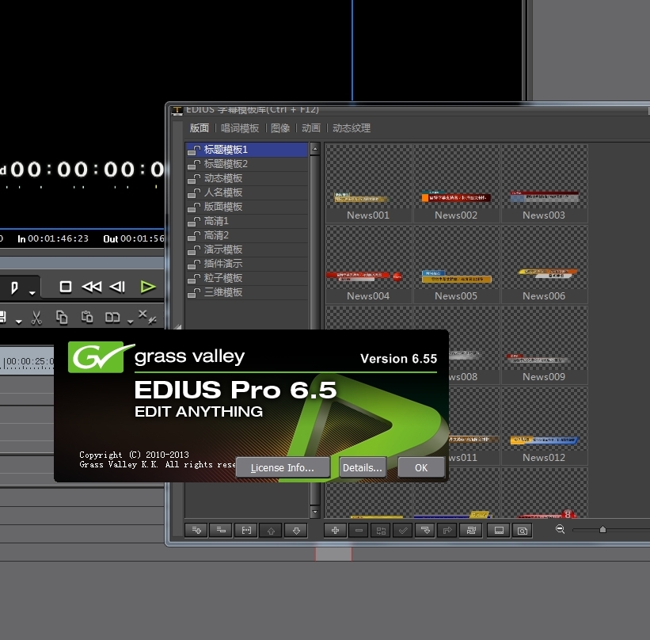Select News005 template thumbnail
The width and height of the screenshot is (650, 640).
coord(456,265)
